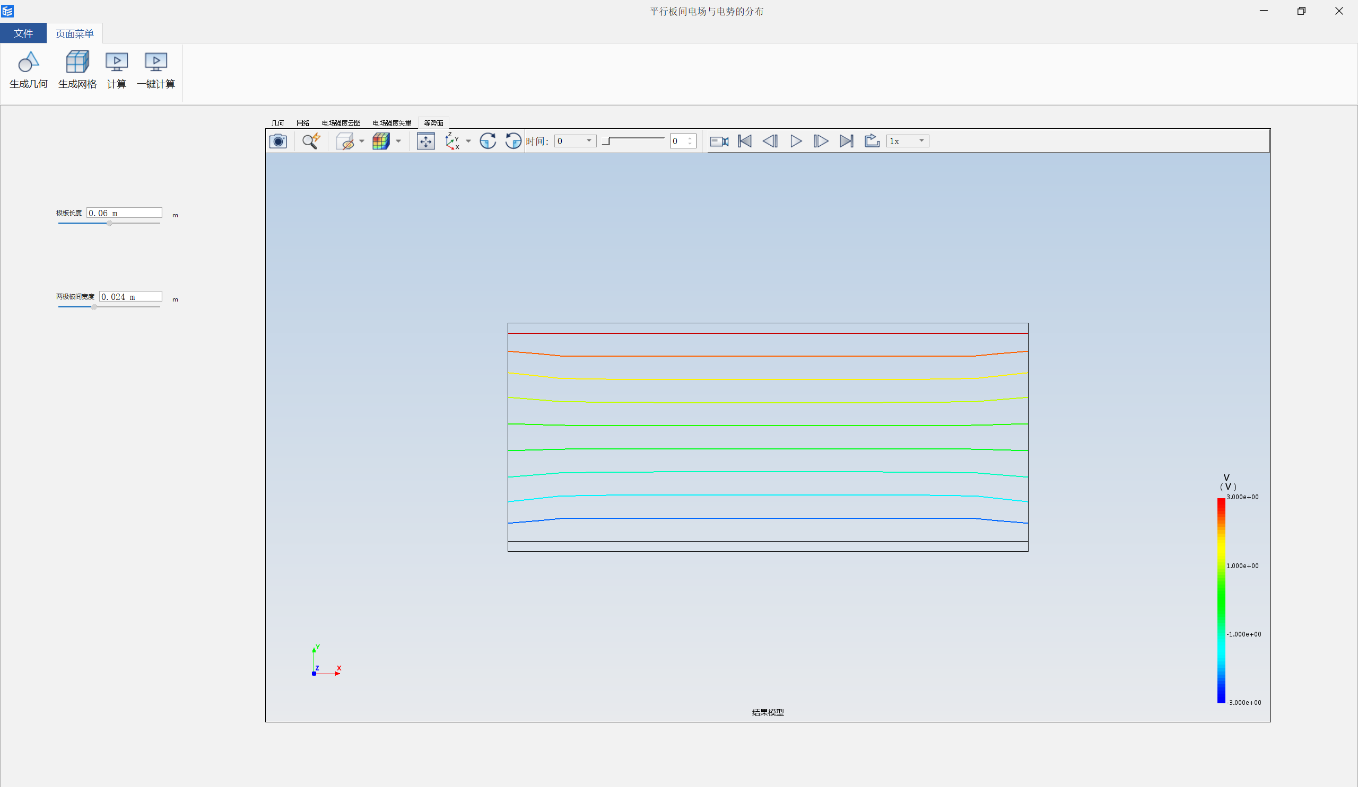Click the 两极板间宽度 label
Image resolution: width=1358 pixels, height=787 pixels.
tap(75, 297)
